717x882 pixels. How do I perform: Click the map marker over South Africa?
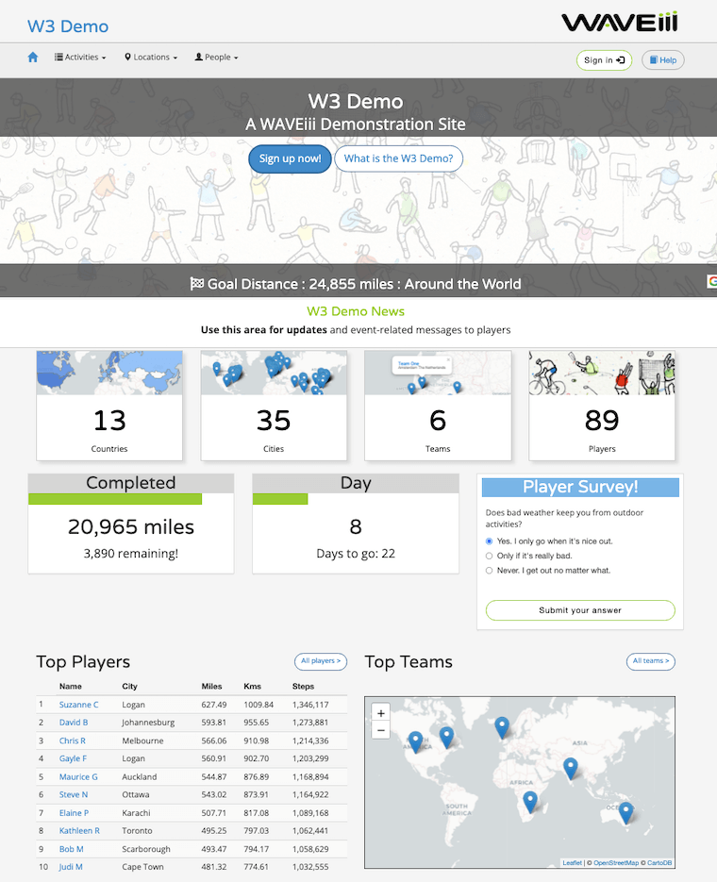[x=530, y=802]
